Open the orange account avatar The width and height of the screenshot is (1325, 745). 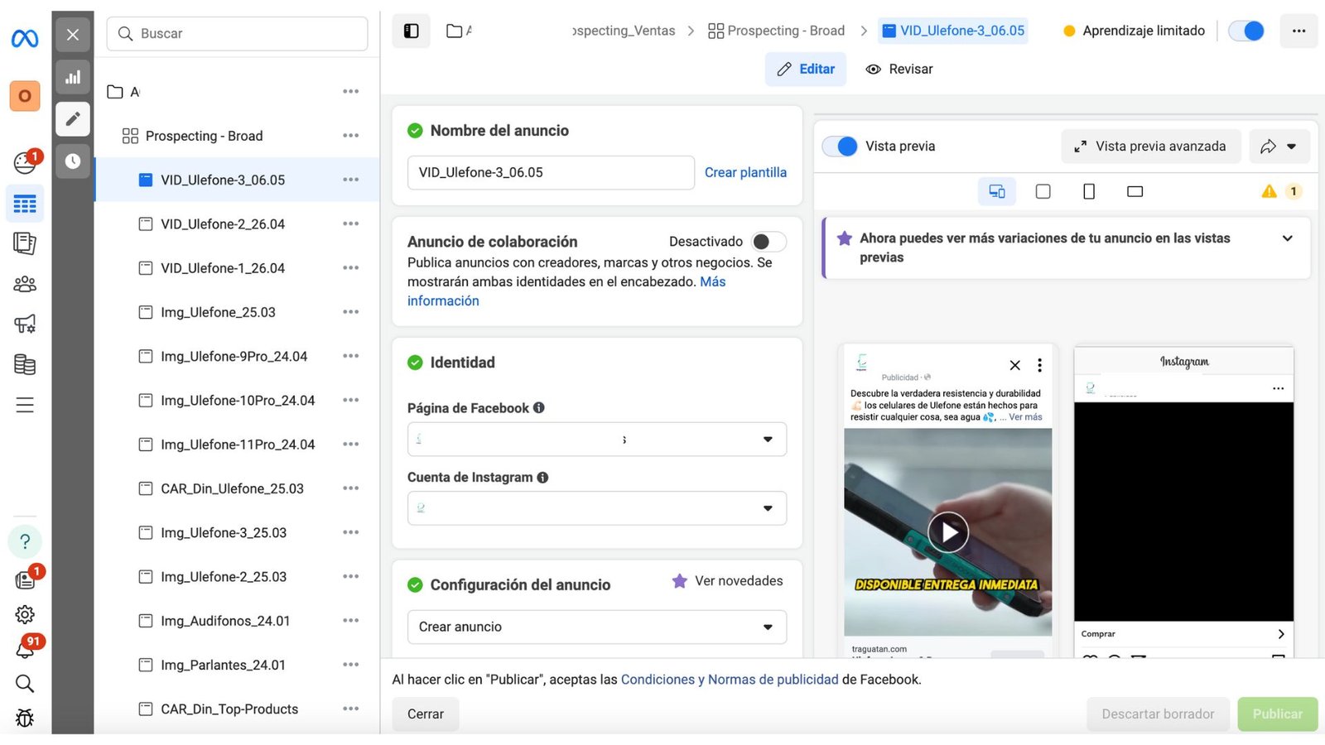25,96
